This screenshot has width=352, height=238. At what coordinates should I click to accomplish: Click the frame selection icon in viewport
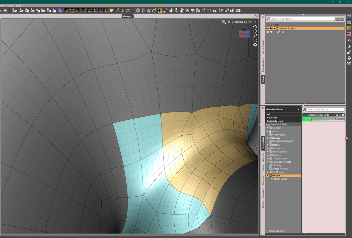click(255, 40)
